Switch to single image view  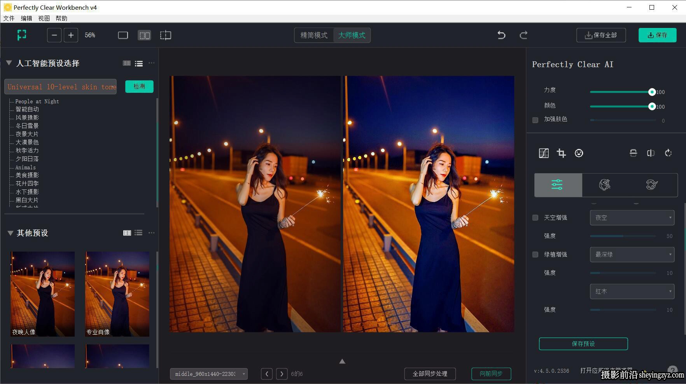[123, 35]
